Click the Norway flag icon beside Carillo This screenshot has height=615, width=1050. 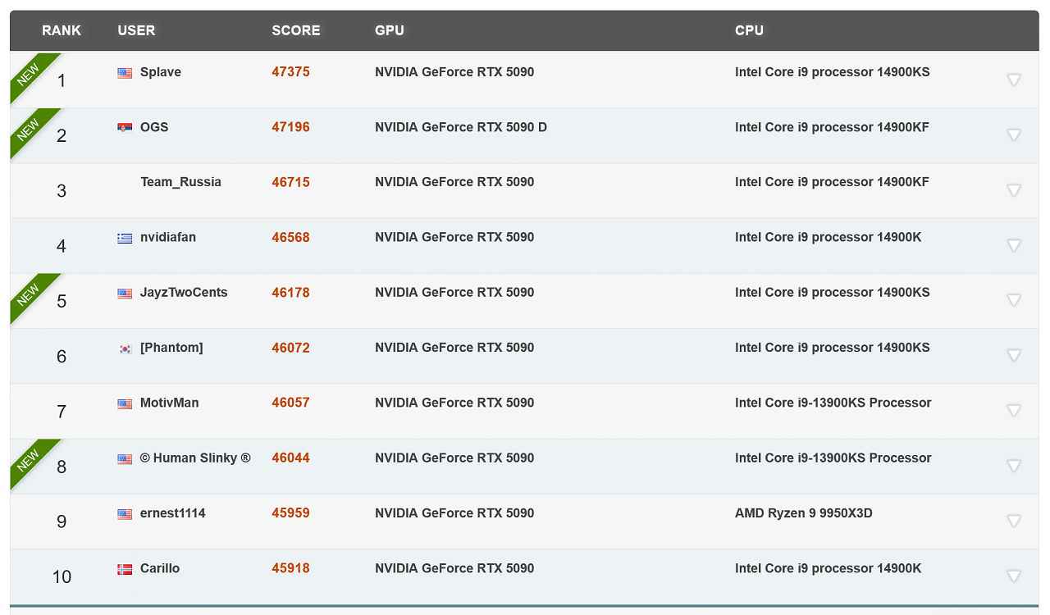click(x=125, y=569)
